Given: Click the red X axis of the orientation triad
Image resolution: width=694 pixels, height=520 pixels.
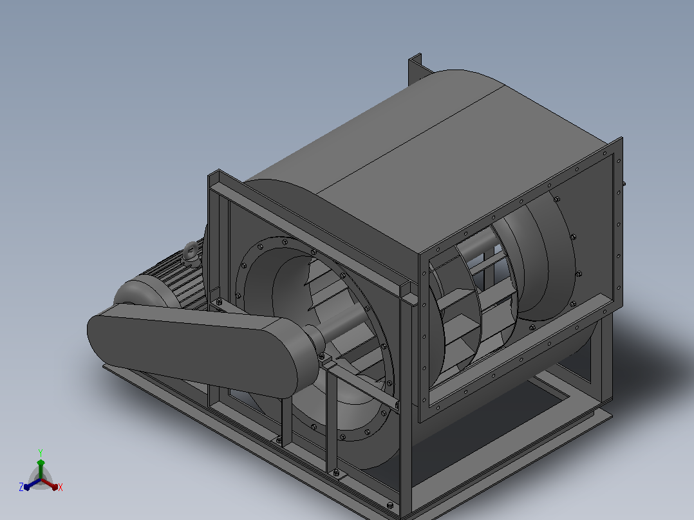Looking at the screenshot, I should [50, 484].
